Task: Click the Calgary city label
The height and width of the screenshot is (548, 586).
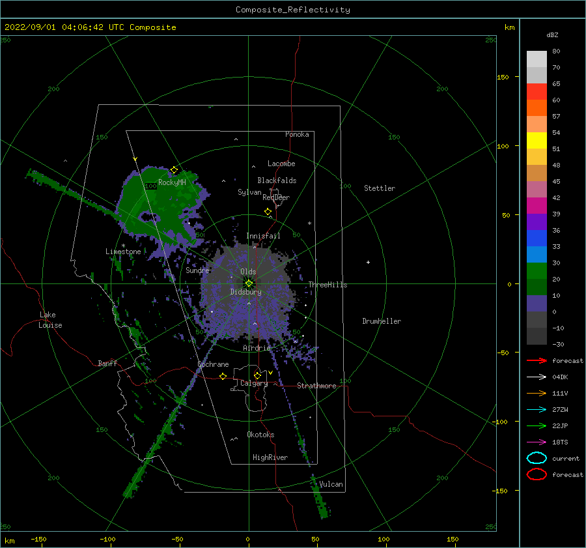Action: click(x=254, y=383)
